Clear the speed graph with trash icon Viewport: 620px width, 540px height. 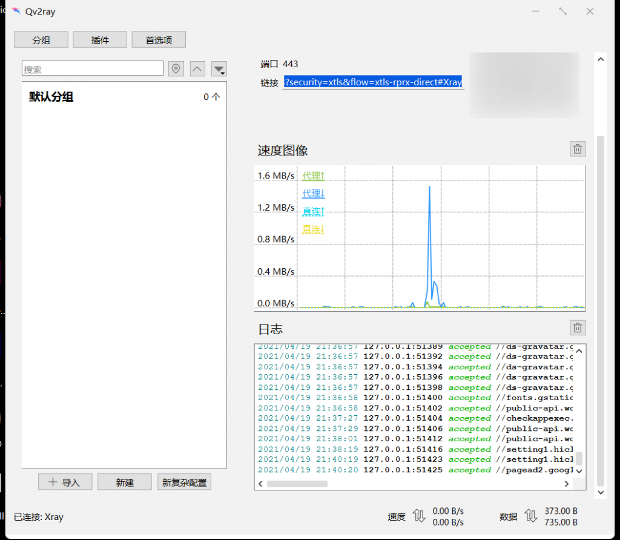pos(578,149)
